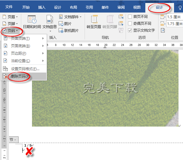Select the circled 设计 header tools tab
The width and height of the screenshot is (183, 160).
tap(159, 7)
